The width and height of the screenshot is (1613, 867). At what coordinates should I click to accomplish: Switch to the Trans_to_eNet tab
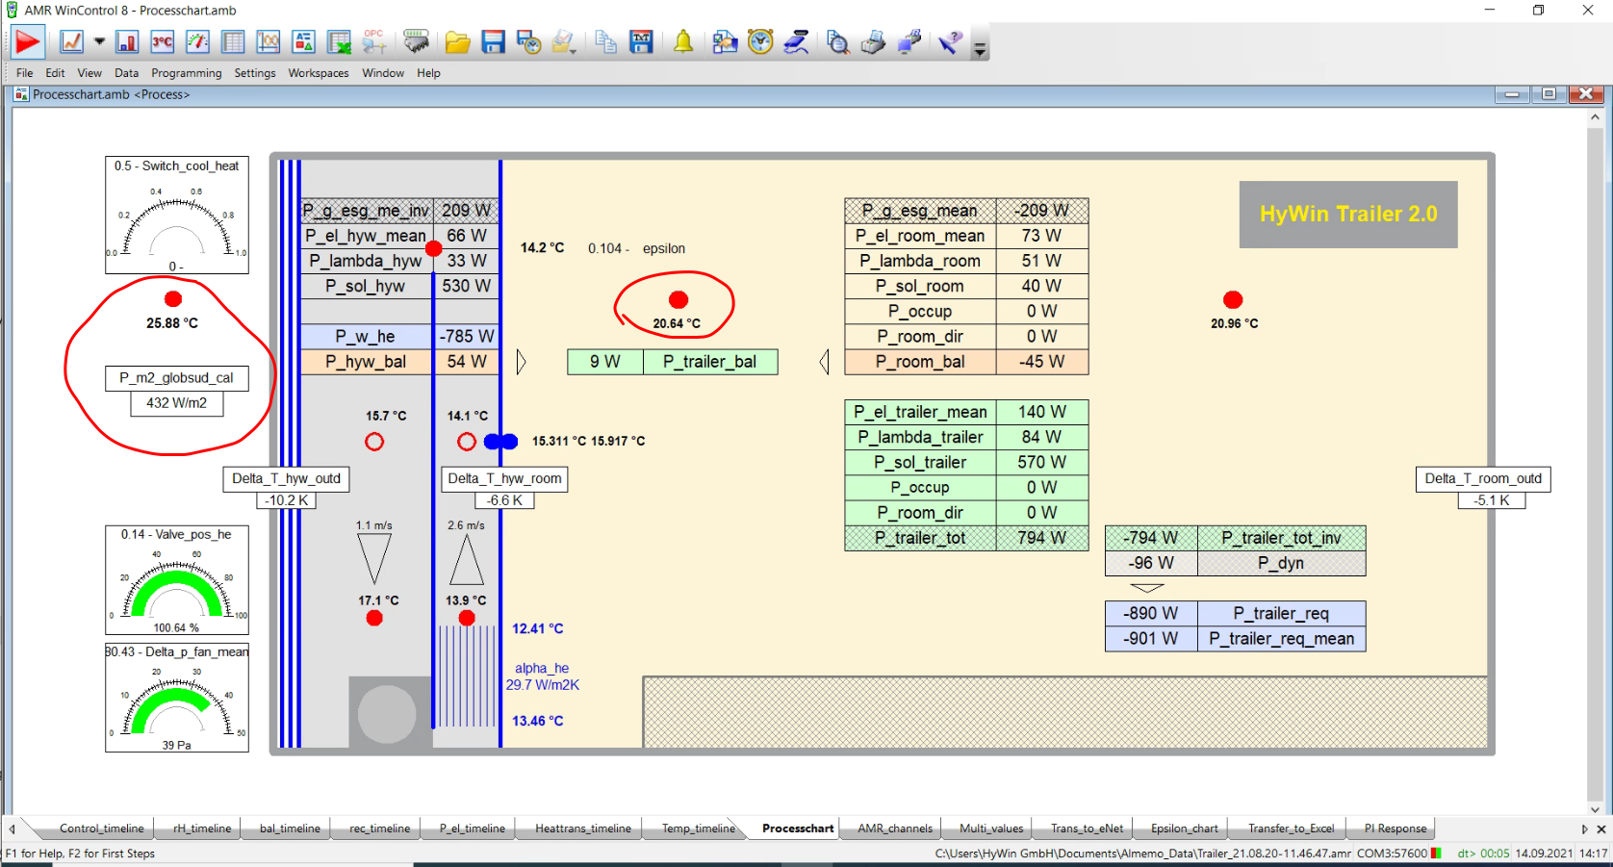click(1087, 829)
